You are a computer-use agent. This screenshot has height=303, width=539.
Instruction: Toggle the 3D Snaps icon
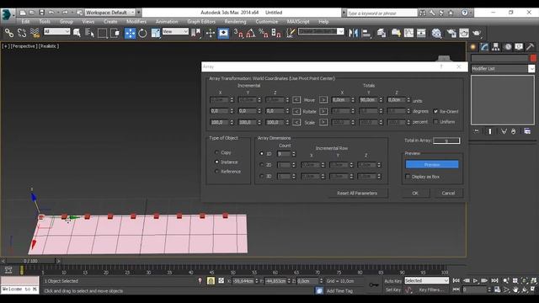(x=238, y=33)
